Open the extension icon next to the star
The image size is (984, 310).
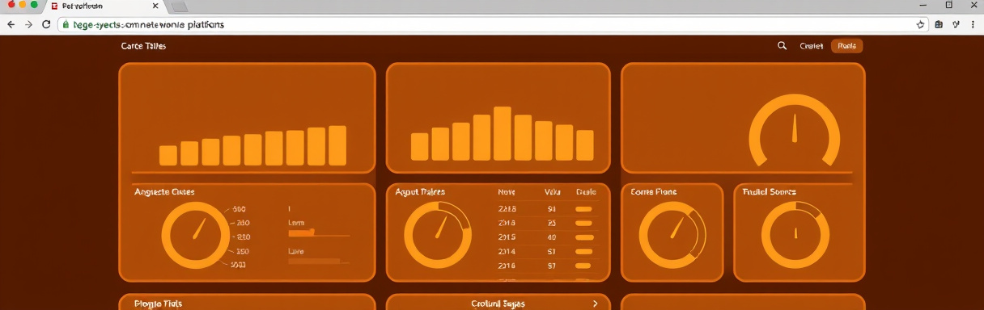(x=939, y=25)
